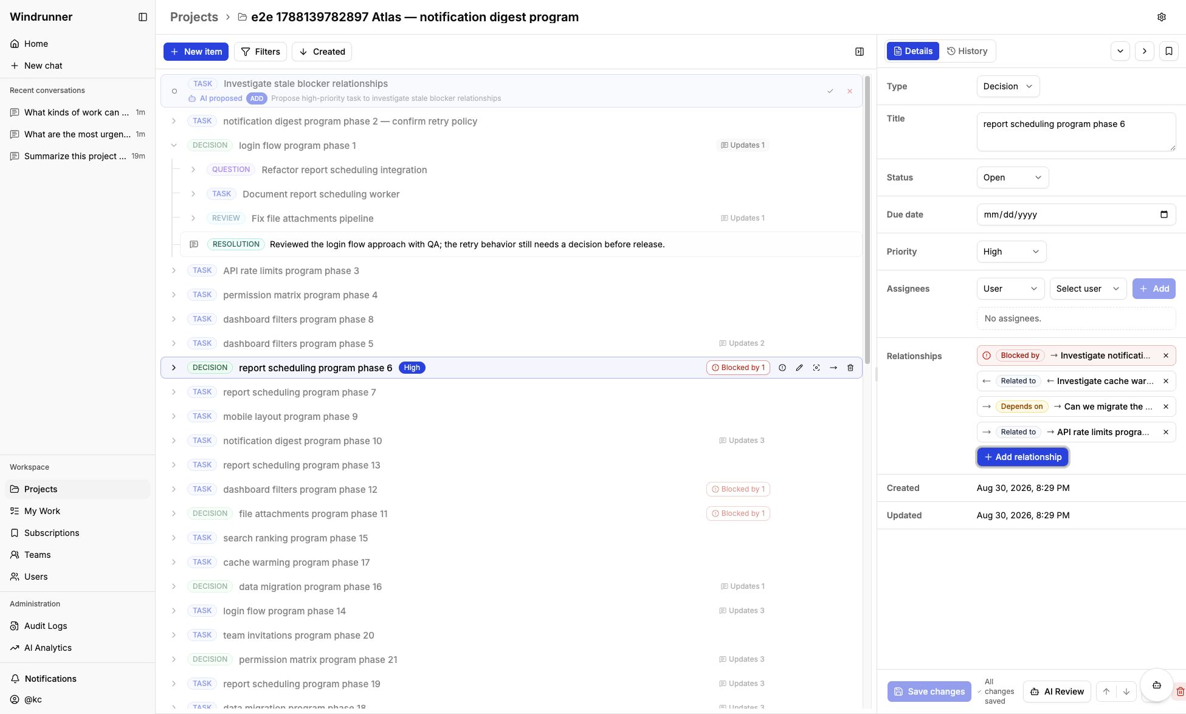Delete report scheduling phase 6 trash icon
The height and width of the screenshot is (714, 1186).
click(x=850, y=368)
